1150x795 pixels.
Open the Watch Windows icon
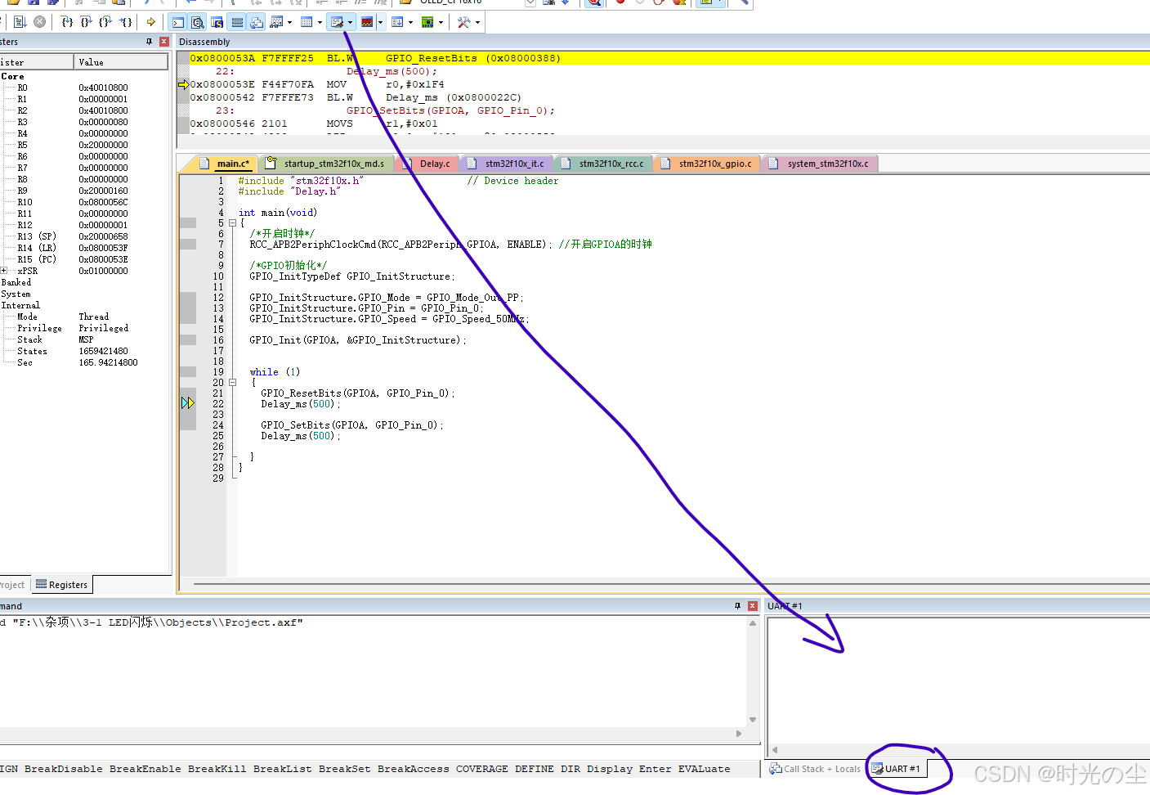(276, 22)
